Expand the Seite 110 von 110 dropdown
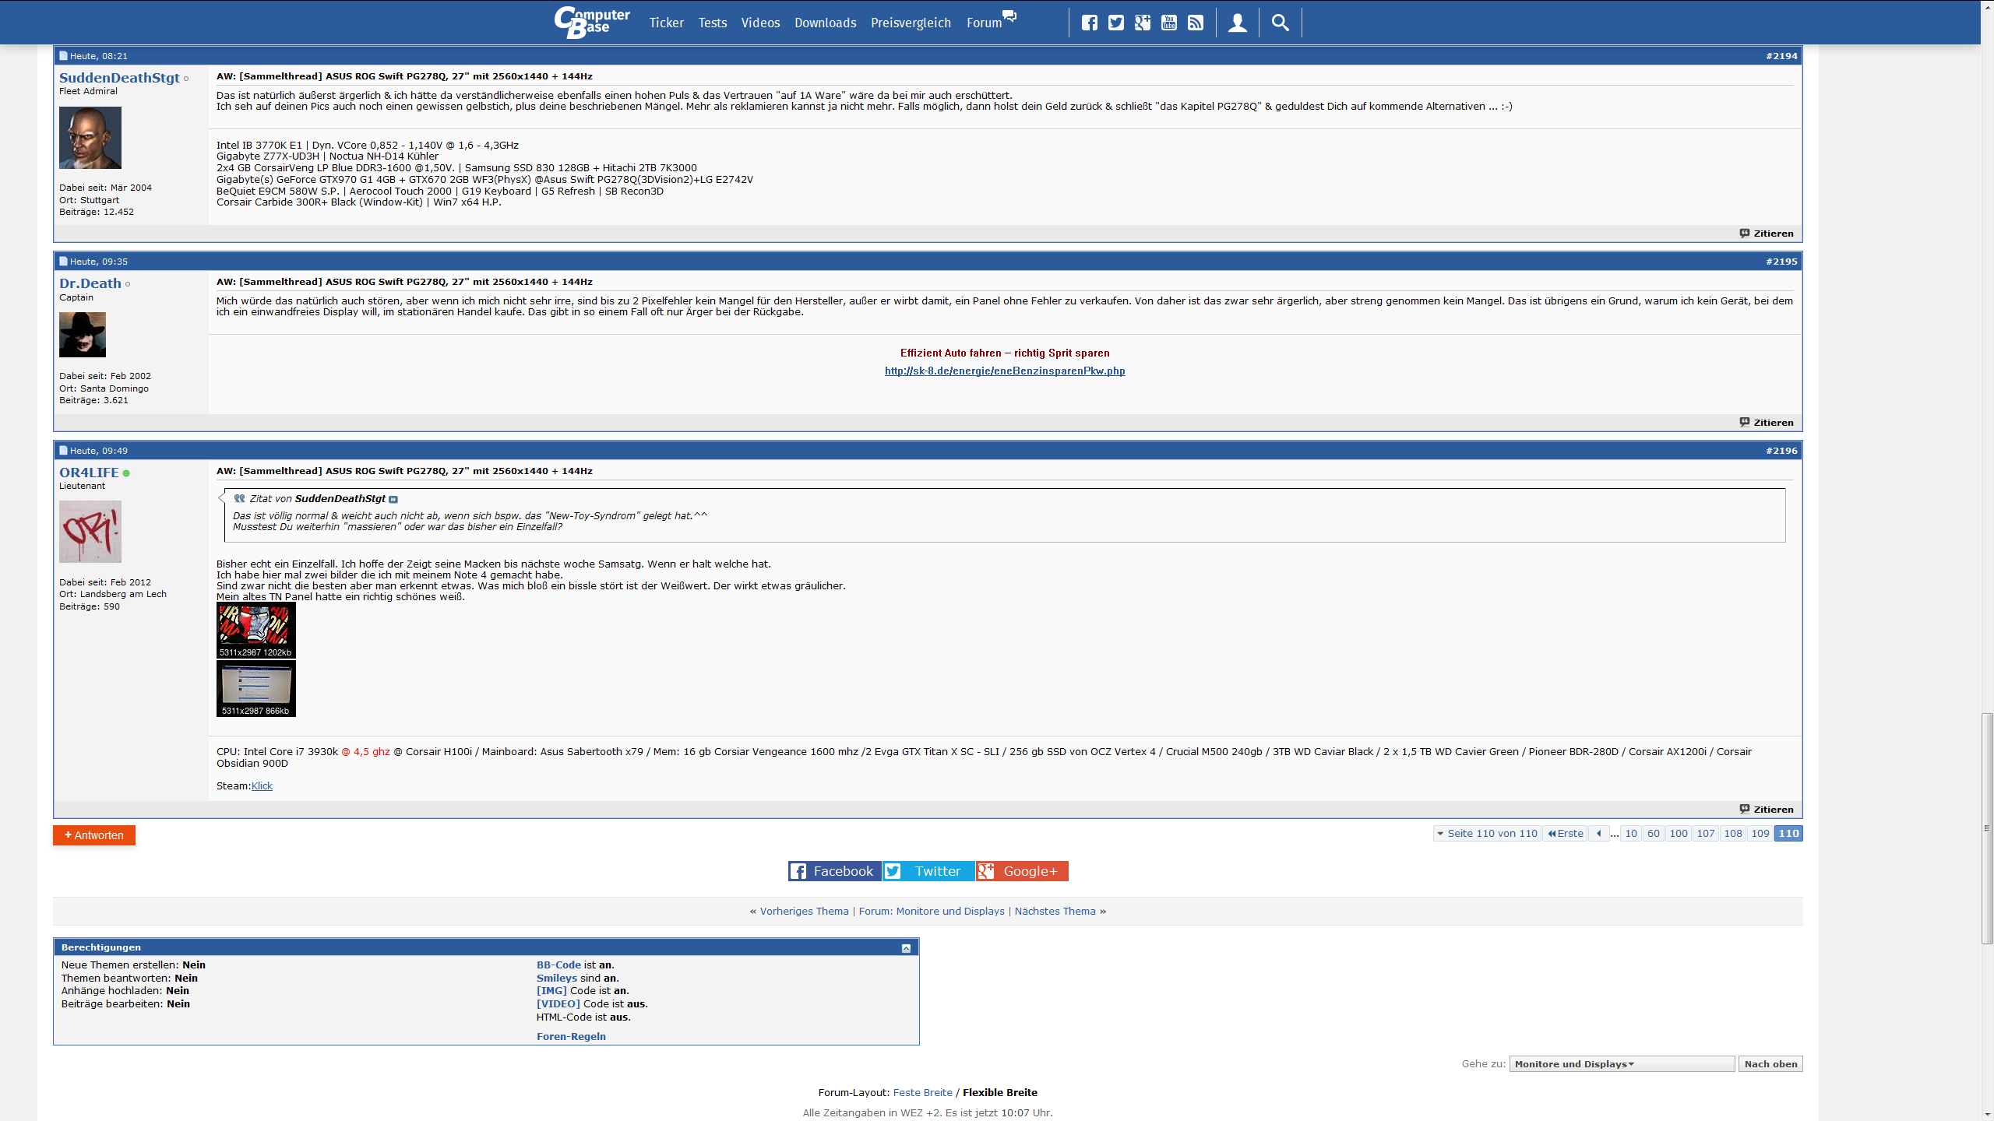Screen dimensions: 1994x1121 pyautogui.click(x=1487, y=834)
